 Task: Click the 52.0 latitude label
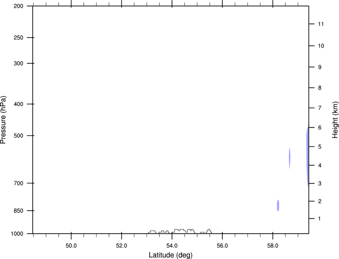tap(122, 246)
